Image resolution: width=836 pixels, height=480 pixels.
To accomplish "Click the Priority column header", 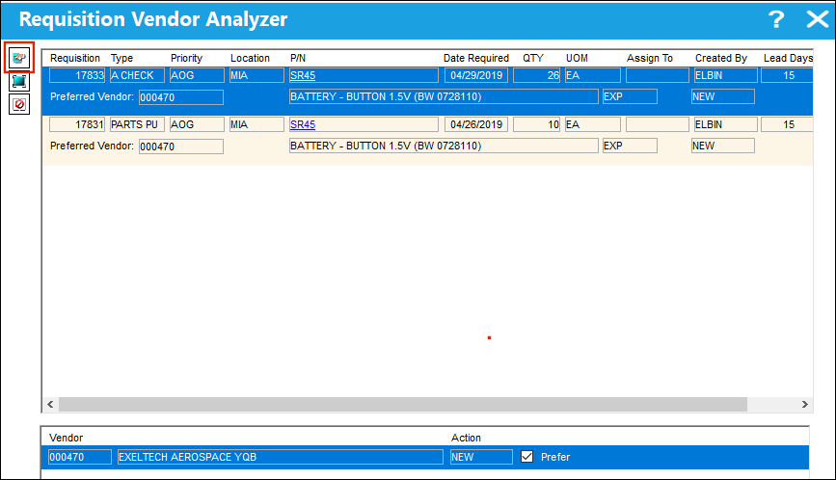I will 187,58.
